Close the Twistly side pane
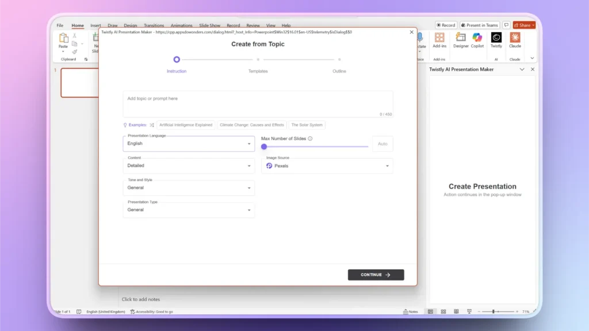The height and width of the screenshot is (331, 589). [x=533, y=70]
